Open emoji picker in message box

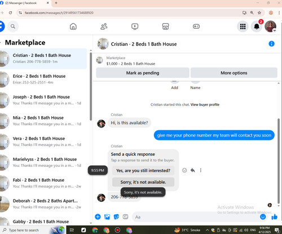[x=263, y=217]
